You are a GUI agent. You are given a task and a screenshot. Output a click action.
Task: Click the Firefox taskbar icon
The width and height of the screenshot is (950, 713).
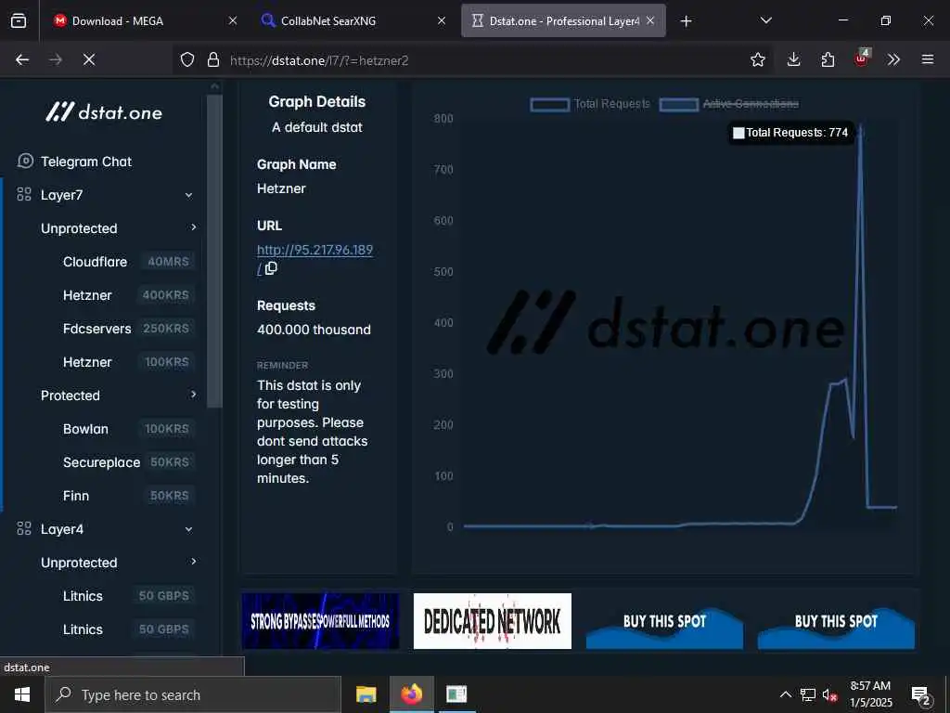pyautogui.click(x=411, y=694)
